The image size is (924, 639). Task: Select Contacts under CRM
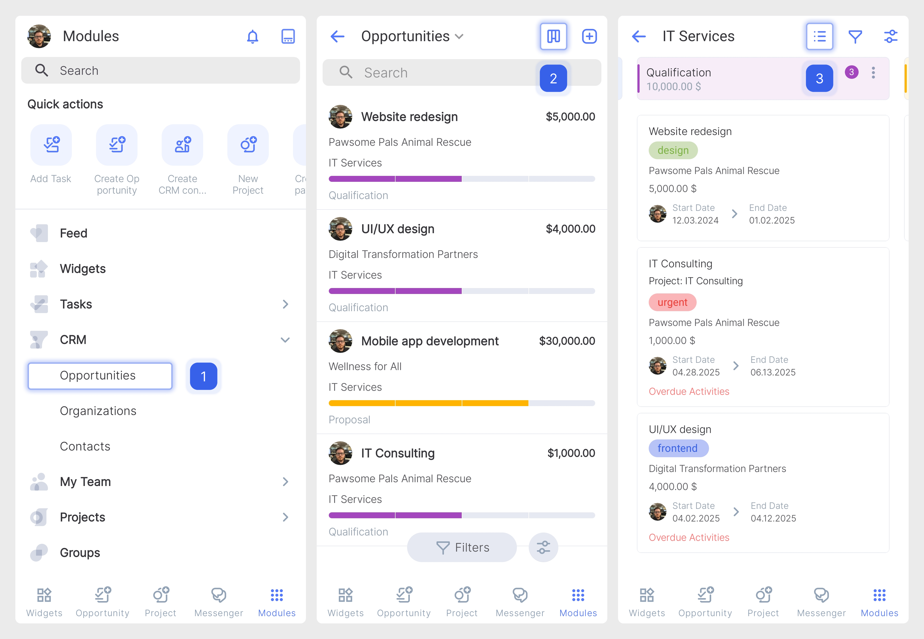(85, 446)
